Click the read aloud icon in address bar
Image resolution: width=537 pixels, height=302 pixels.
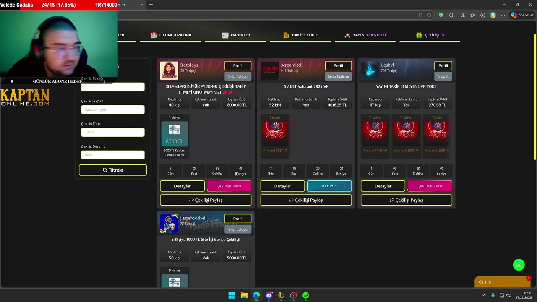420,15
